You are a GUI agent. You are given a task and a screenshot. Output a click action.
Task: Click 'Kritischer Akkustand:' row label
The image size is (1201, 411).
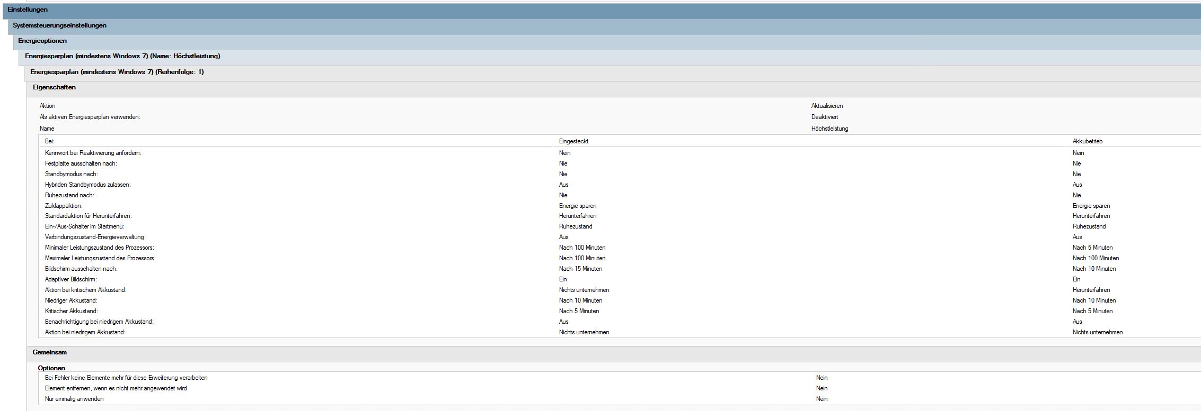tap(71, 311)
